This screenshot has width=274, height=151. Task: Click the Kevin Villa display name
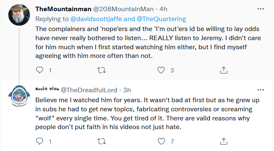[47, 89]
